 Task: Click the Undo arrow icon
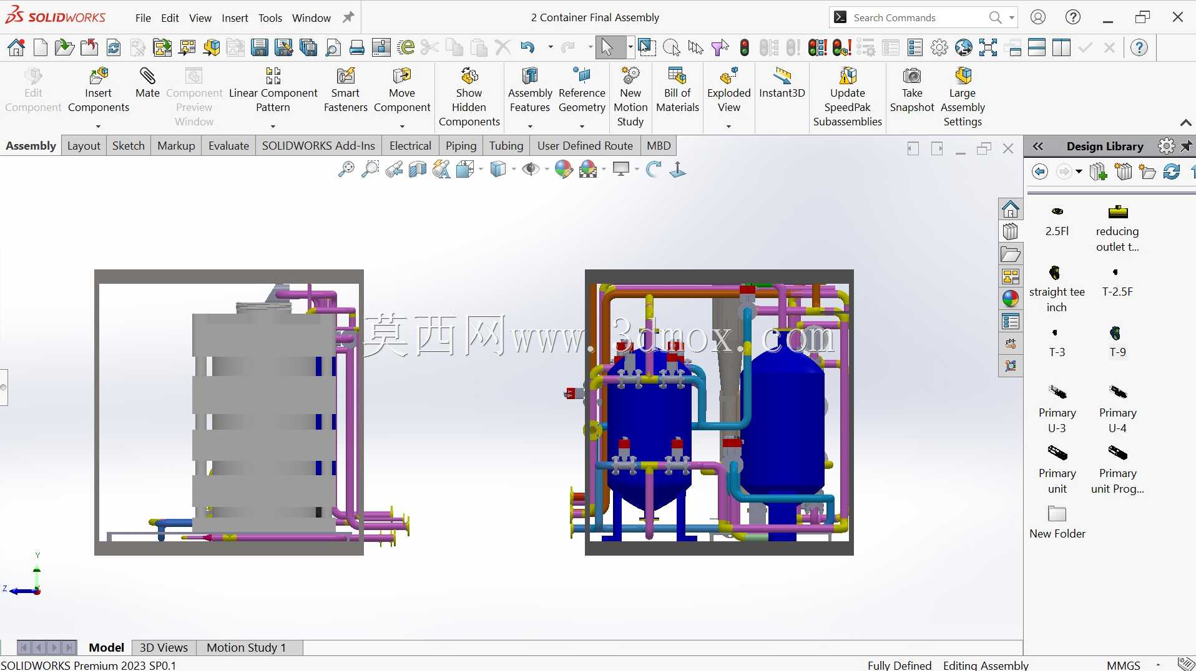[x=528, y=47]
